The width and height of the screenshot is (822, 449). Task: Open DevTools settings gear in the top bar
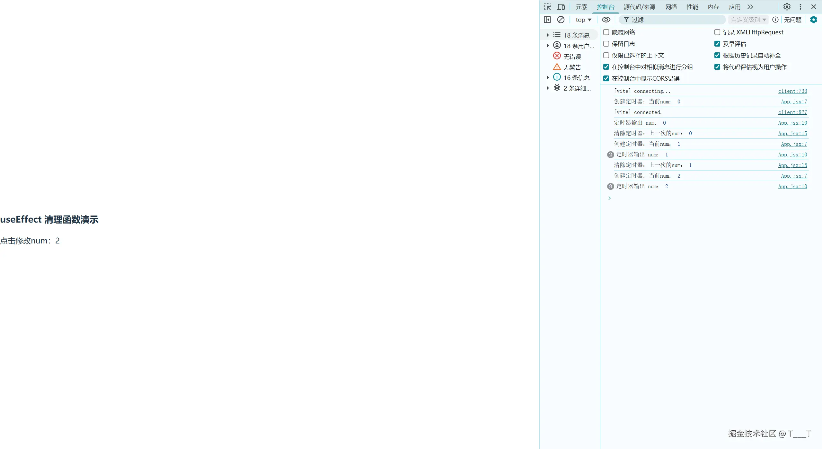[x=787, y=7]
